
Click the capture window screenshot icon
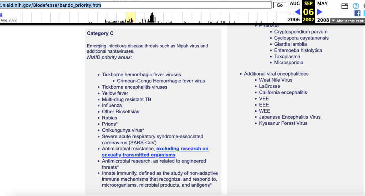point(345,6)
